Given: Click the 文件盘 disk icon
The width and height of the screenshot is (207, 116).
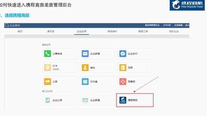Looking at the screenshot, I should point(85,81).
